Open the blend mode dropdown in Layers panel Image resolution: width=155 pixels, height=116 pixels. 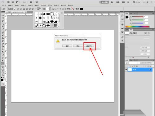(x=132, y=63)
